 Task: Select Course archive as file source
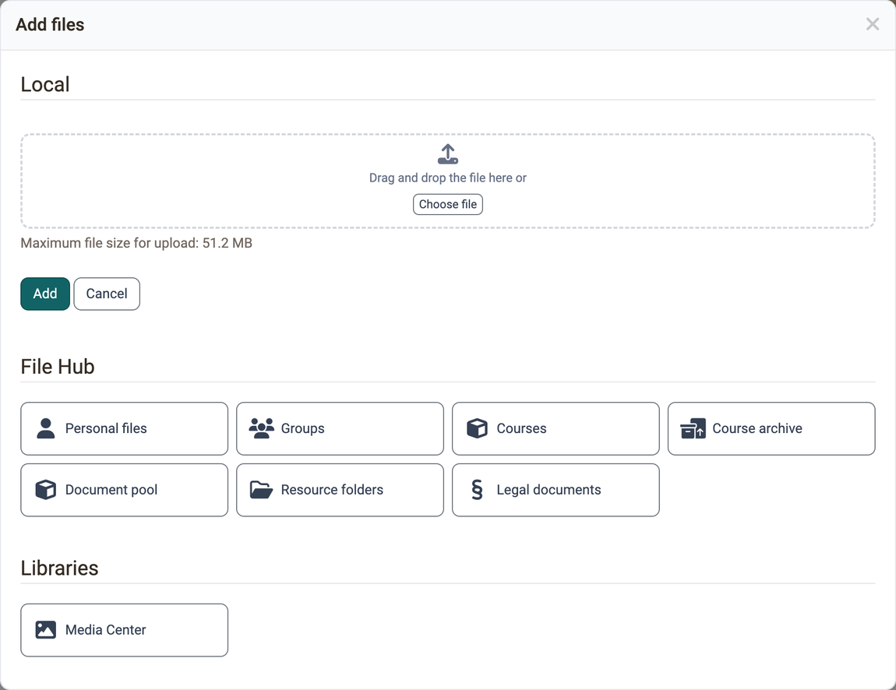(x=771, y=428)
